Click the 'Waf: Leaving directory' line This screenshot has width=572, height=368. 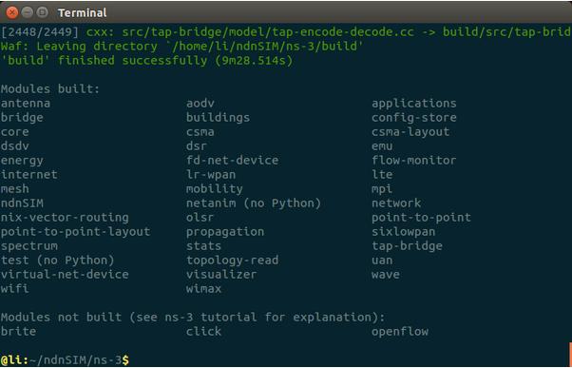click(182, 47)
